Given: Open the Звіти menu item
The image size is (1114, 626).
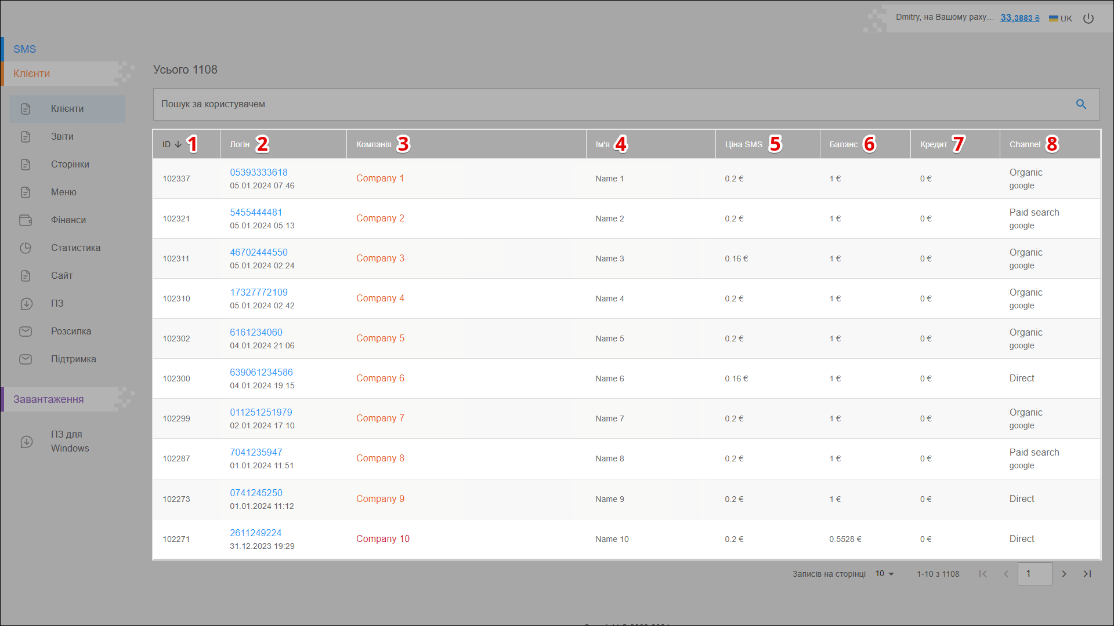Looking at the screenshot, I should [62, 137].
